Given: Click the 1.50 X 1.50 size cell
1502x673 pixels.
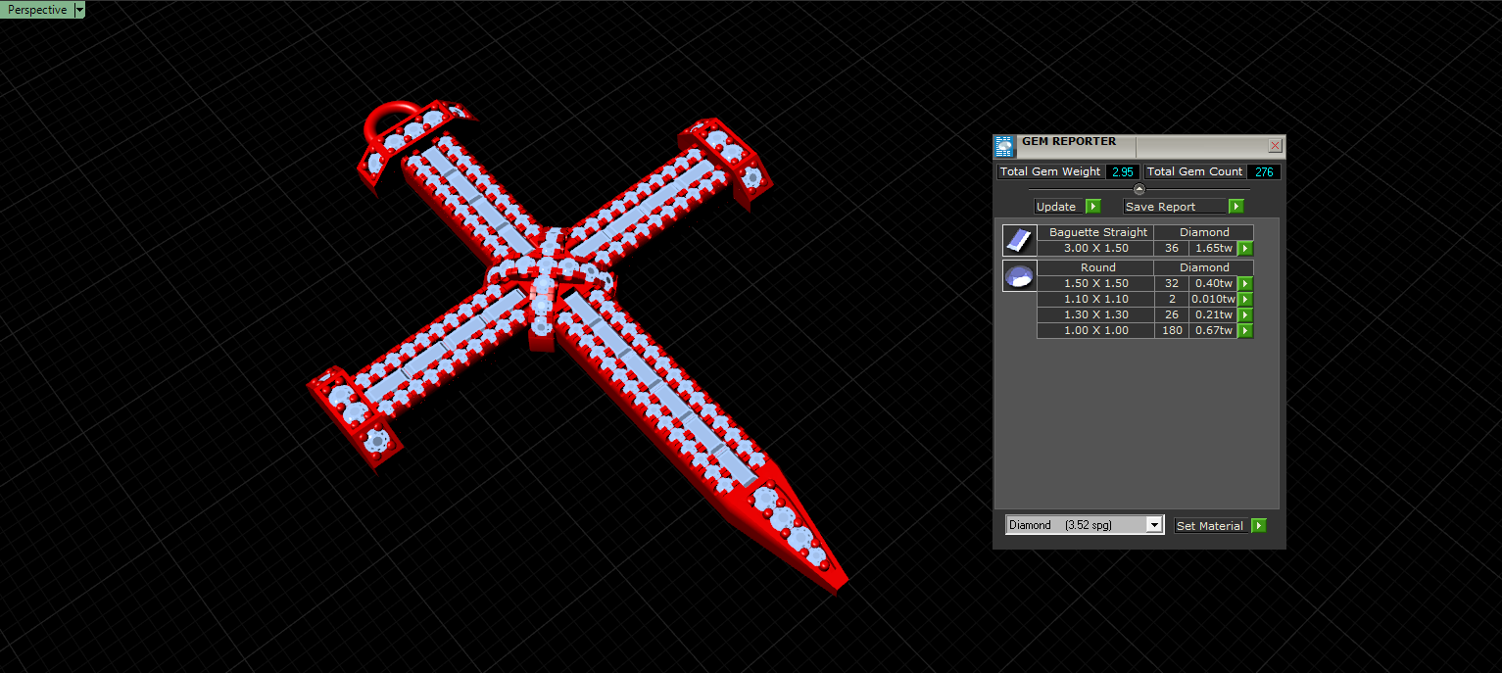Looking at the screenshot, I should [1095, 284].
